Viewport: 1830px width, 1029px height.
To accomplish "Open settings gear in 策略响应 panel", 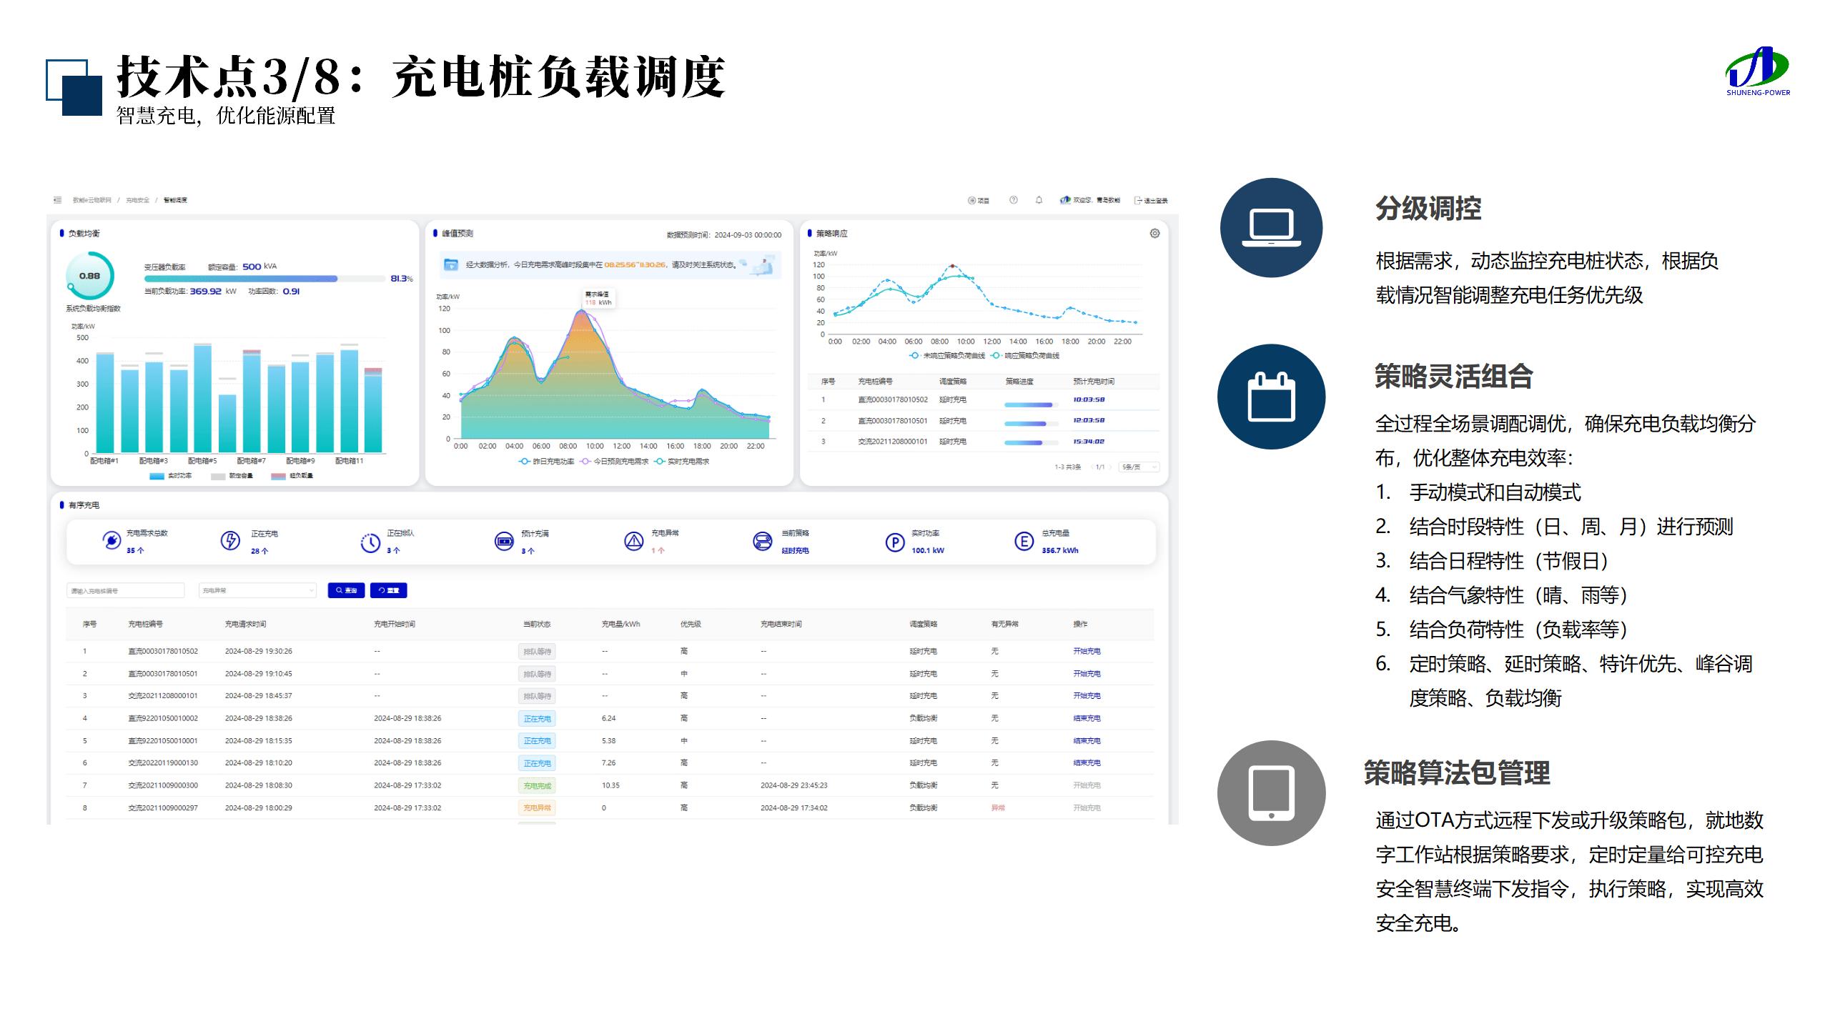I will 1154,234.
